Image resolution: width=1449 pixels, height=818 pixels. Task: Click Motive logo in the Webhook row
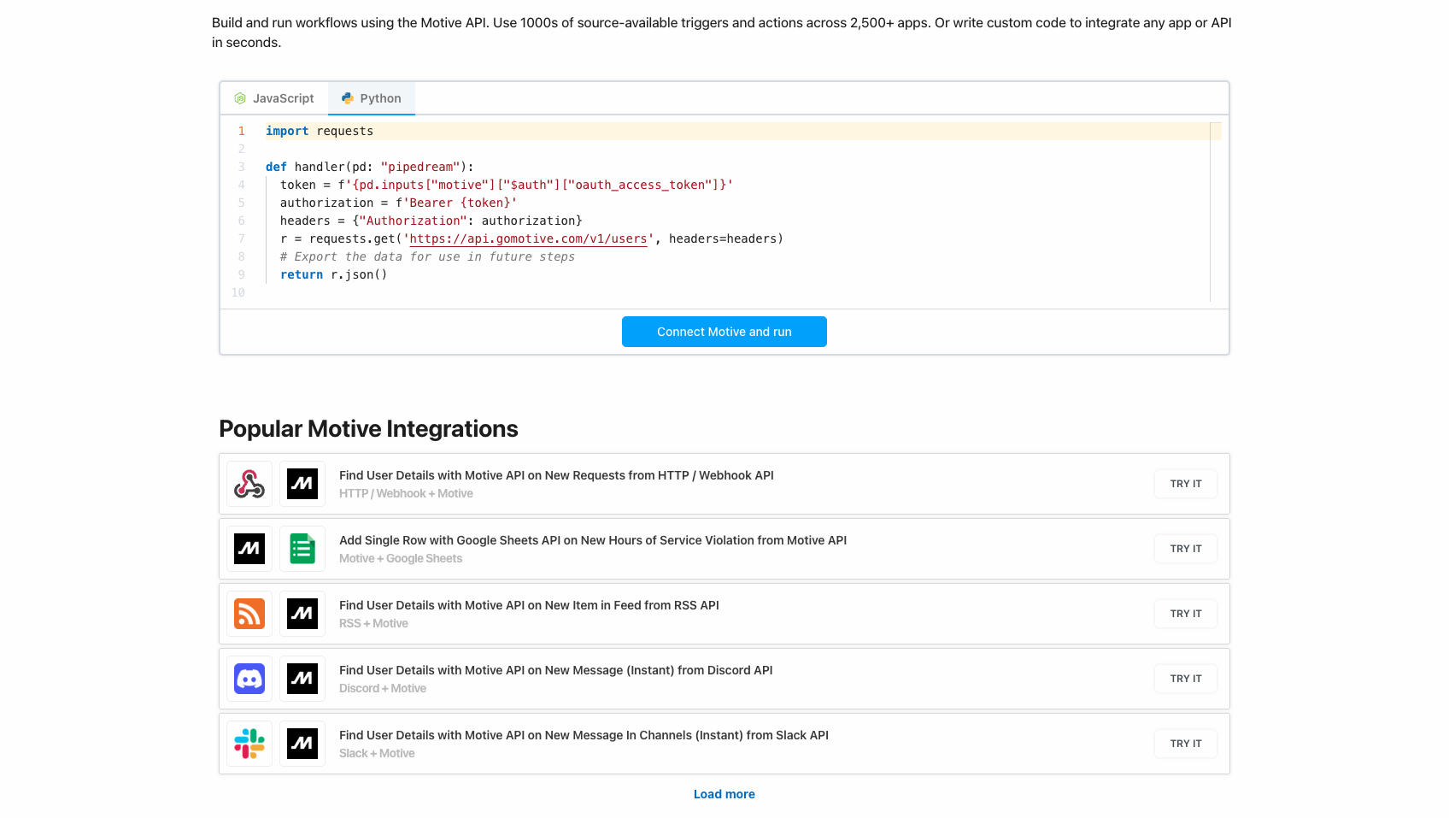[x=302, y=484]
